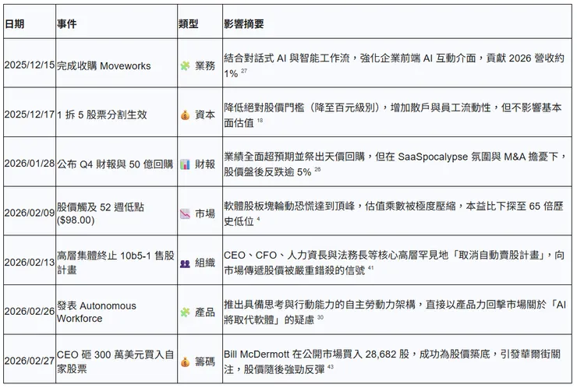The width and height of the screenshot is (577, 388).
Task: Click the 產品 type label
Action: (x=205, y=312)
